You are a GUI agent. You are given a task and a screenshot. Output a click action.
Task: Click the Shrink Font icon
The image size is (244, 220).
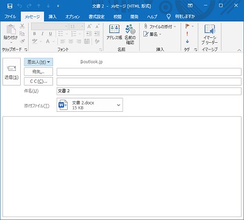tap(98, 26)
